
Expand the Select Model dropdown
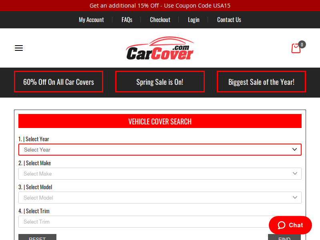pyautogui.click(x=160, y=198)
